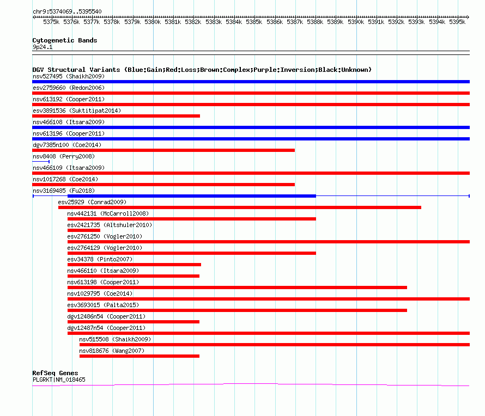
Task: Click the RefSeq Genes track heading
Action: [x=55, y=373]
